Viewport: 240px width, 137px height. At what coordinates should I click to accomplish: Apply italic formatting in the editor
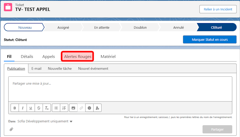(23, 108)
